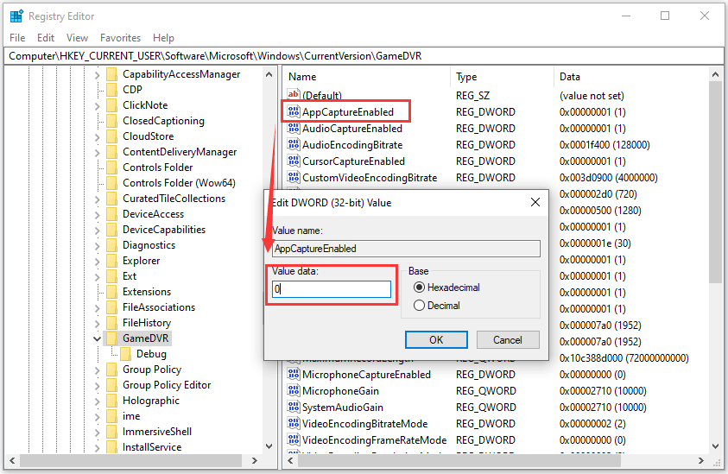
Task: Click the MicrophoneGain value icon
Action: [293, 391]
